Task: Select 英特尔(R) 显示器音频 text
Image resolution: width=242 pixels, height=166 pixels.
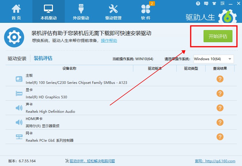Action: pos(43,126)
